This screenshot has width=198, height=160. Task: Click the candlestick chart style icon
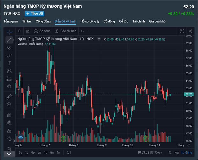pos(28,31)
